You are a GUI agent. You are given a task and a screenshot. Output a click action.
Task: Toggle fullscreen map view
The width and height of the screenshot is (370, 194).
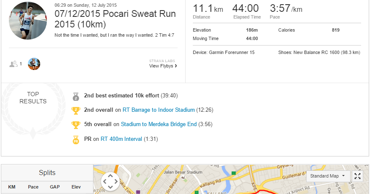click(x=357, y=176)
